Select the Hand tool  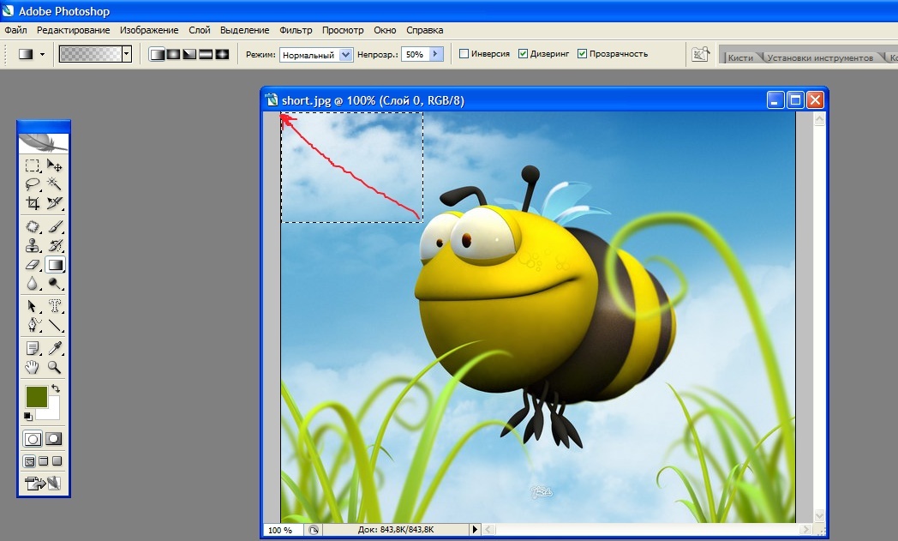33,367
